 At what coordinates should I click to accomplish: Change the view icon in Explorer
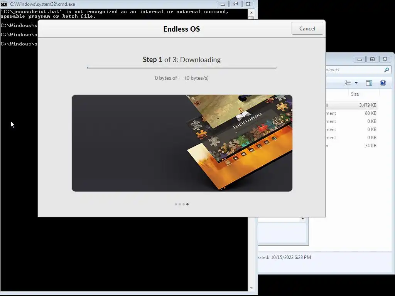(348, 83)
